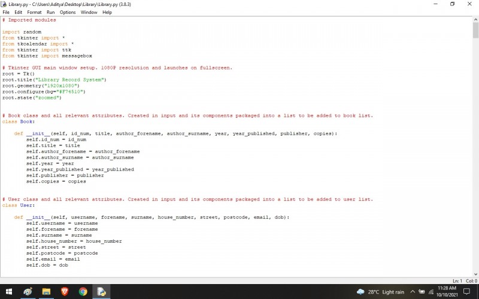The image size is (479, 299).
Task: Open the File menu
Action: pyautogui.click(x=6, y=12)
